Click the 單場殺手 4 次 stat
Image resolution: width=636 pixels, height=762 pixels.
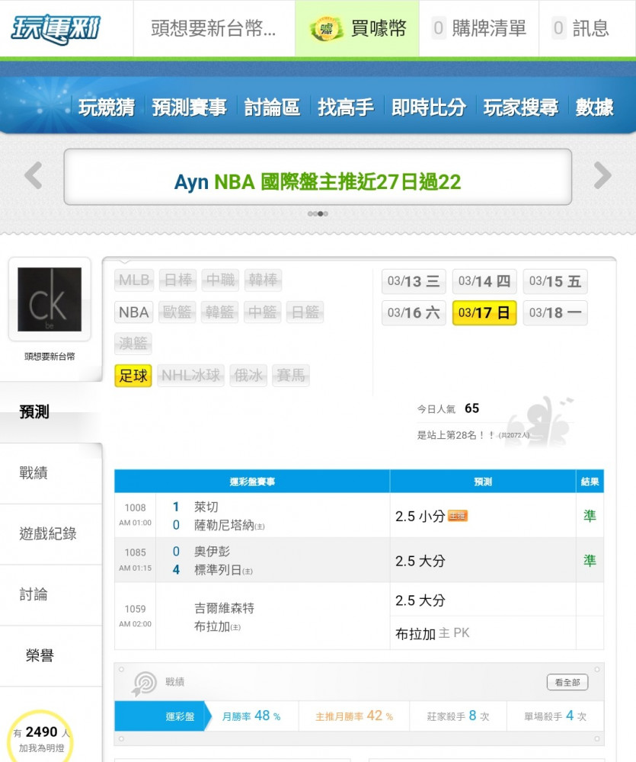pos(555,716)
